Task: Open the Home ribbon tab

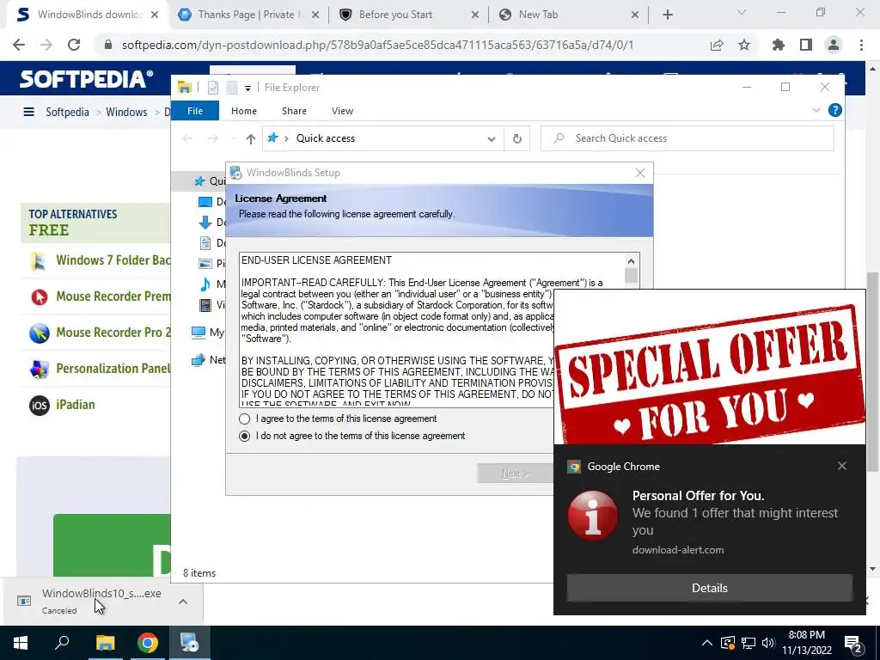Action: pyautogui.click(x=244, y=111)
